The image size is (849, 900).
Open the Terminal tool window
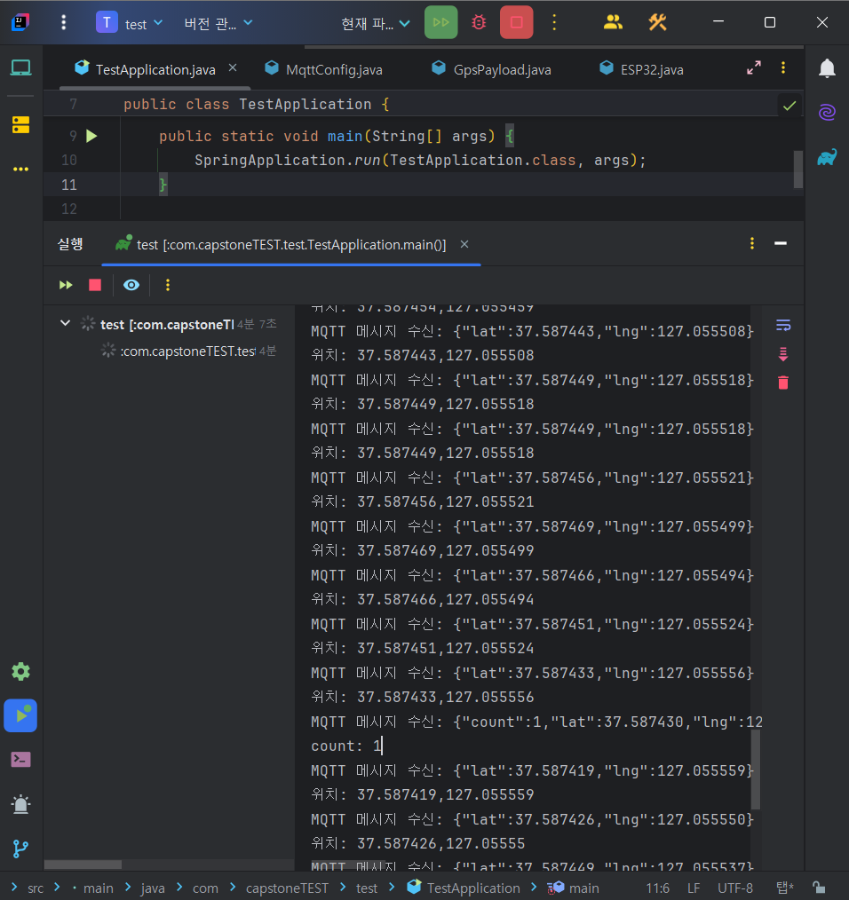click(x=20, y=760)
